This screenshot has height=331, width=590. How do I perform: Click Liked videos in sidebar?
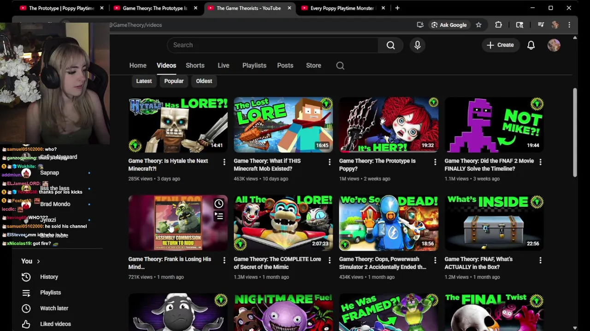55,324
